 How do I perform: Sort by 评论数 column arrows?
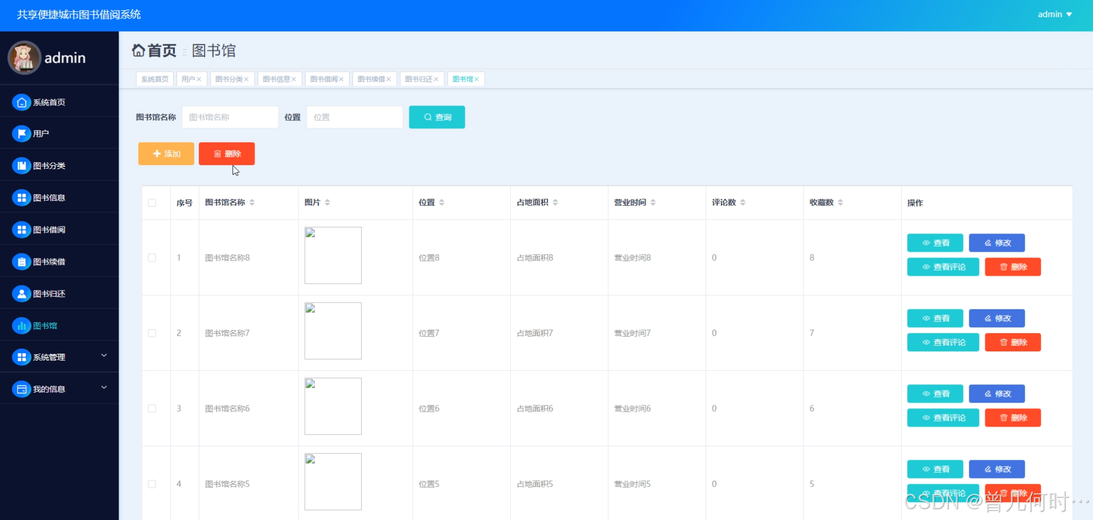743,202
